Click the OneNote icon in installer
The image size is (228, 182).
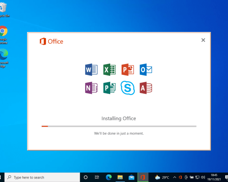coord(91,88)
